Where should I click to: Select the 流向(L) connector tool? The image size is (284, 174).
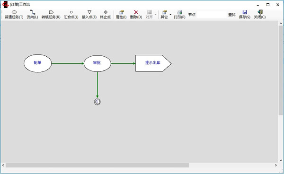[32, 15]
